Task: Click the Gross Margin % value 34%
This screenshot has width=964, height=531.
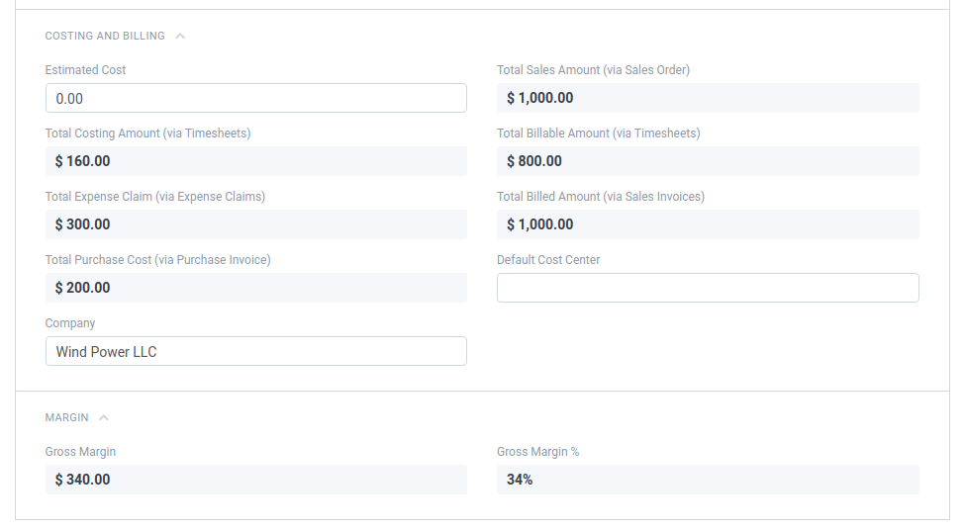Action: coord(520,480)
